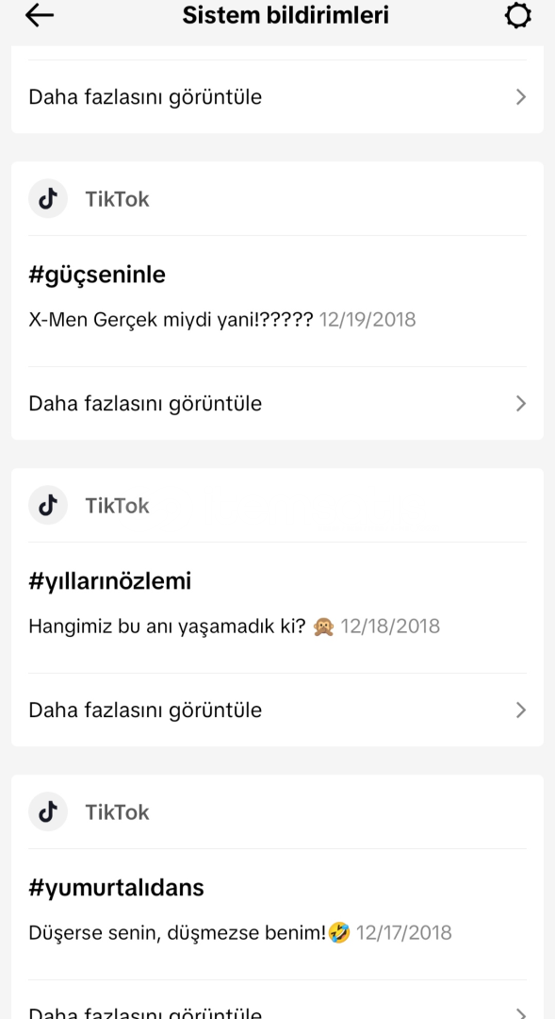This screenshot has width=555, height=1019.
Task: Tap the TikTok logo above #yıllarınözlemi
Action: click(x=48, y=505)
